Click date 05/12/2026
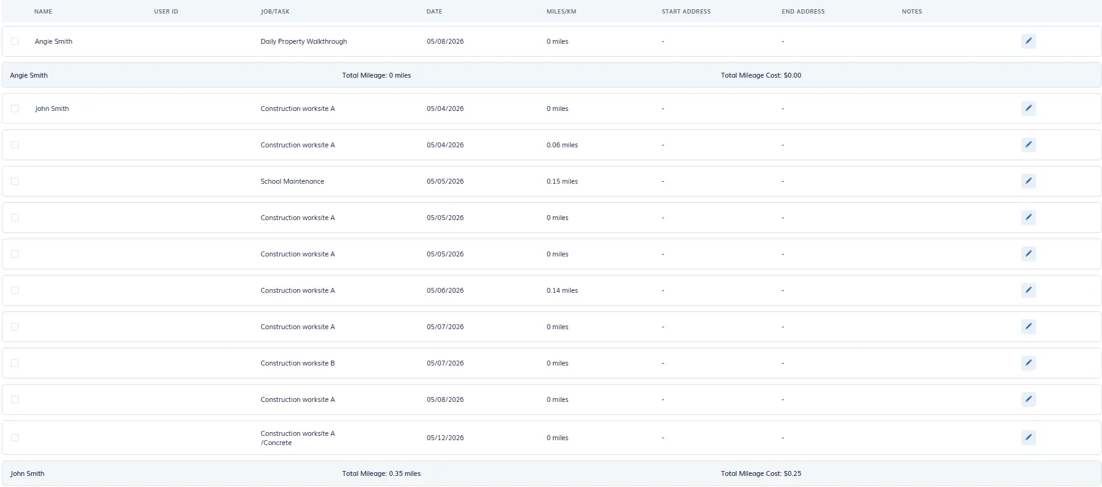 tap(445, 438)
